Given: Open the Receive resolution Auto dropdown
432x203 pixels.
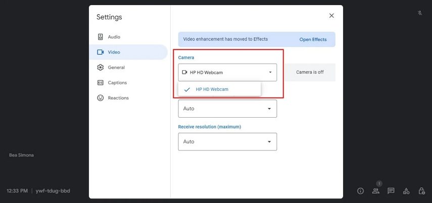Looking at the screenshot, I should (227, 141).
